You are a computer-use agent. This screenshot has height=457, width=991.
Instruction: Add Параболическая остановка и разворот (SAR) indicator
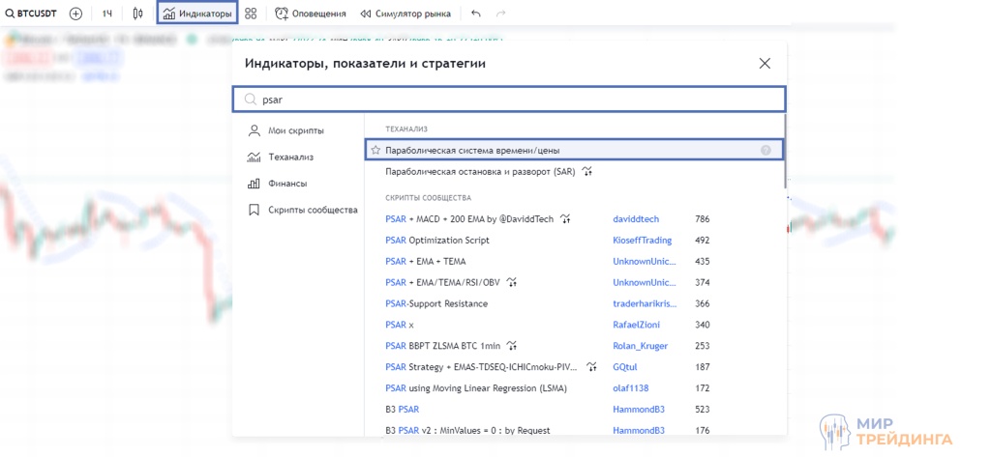click(x=479, y=171)
